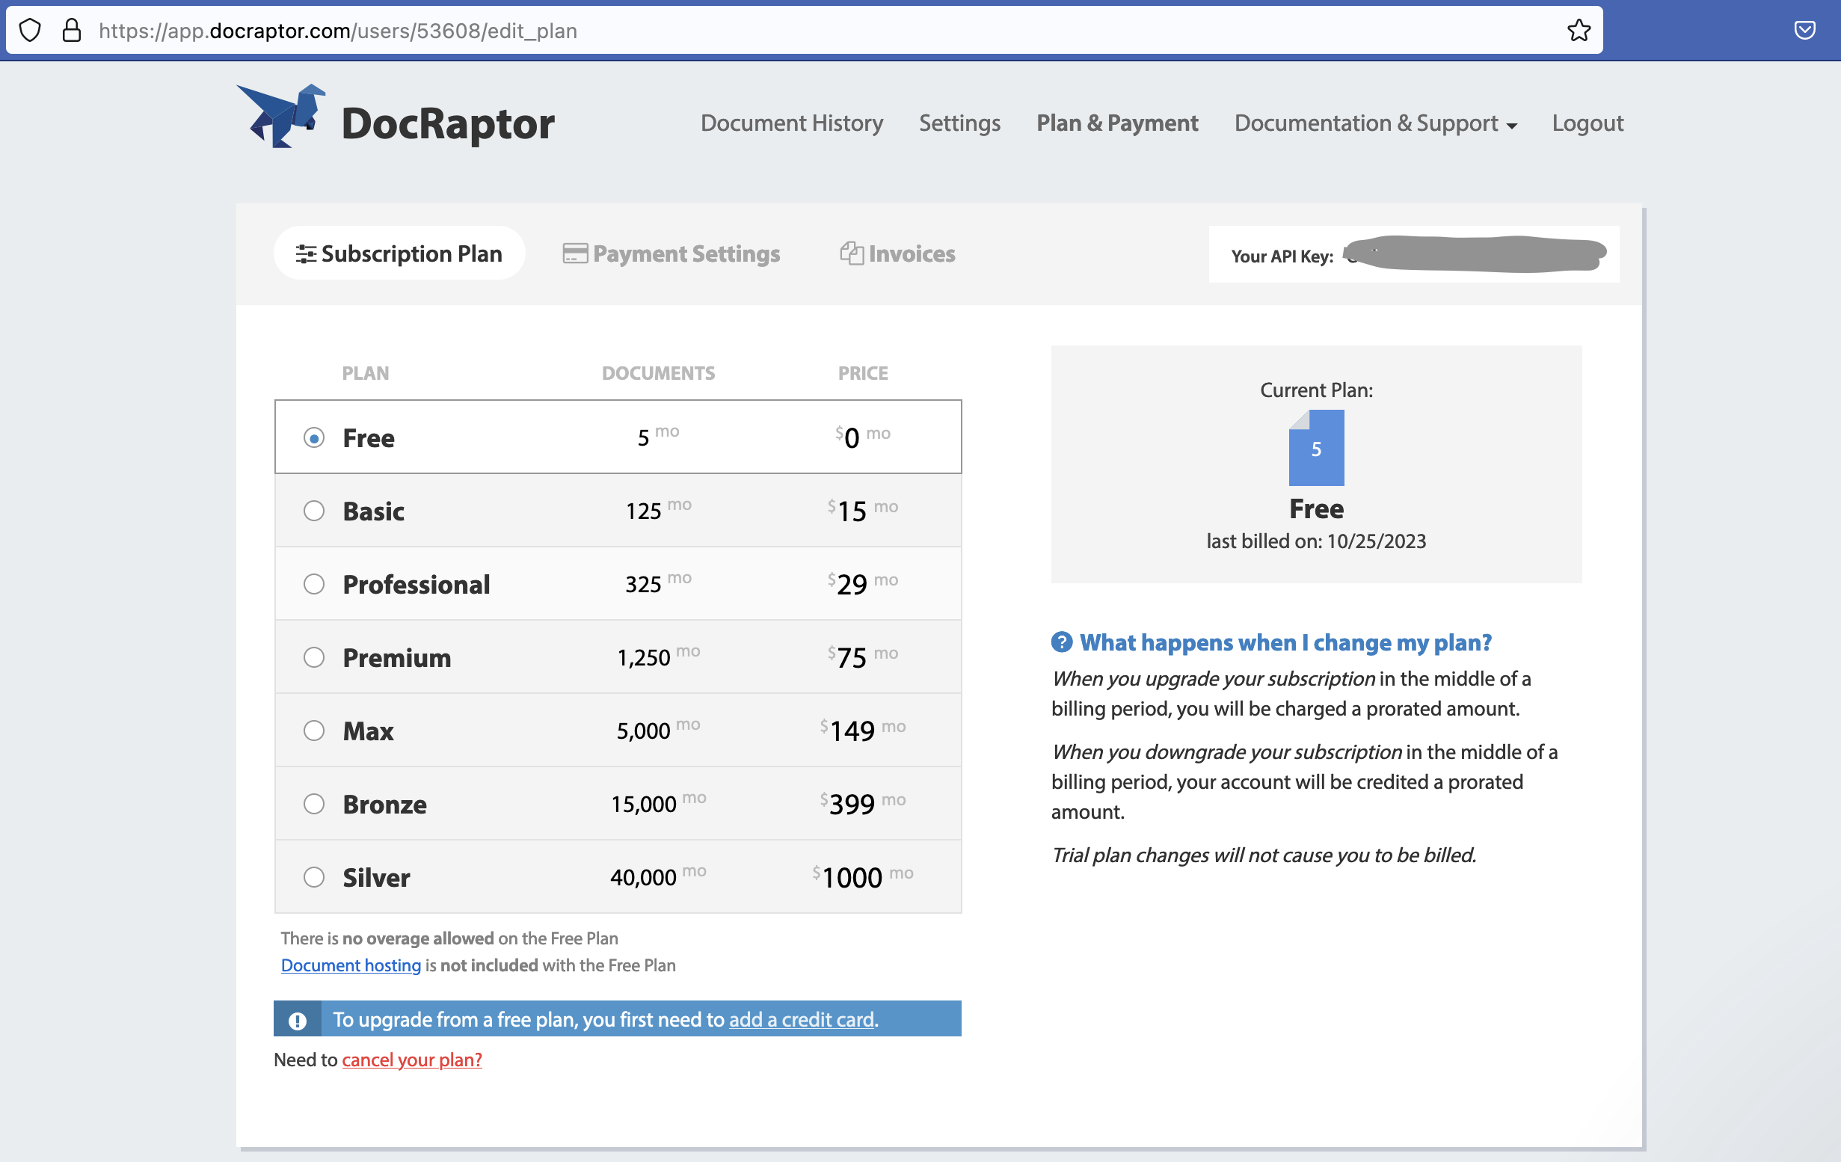1841x1162 pixels.
Task: Click the Subscription Plan sliders icon
Action: [x=305, y=253]
